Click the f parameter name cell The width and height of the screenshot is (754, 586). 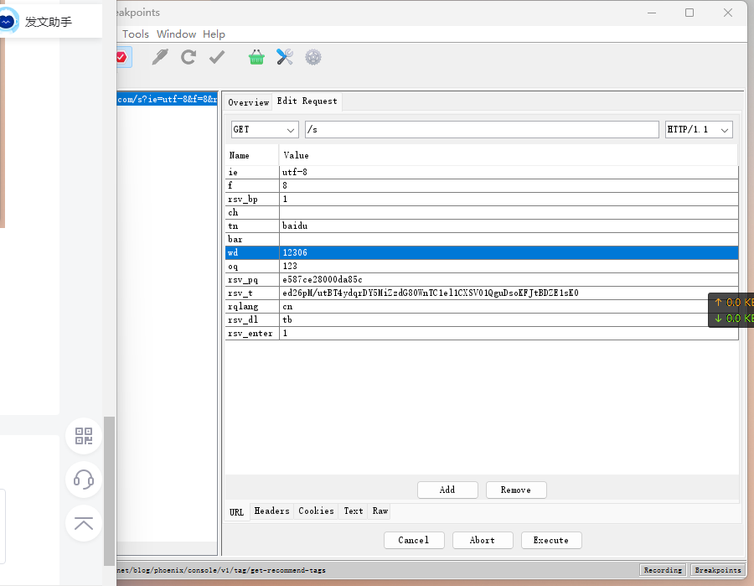(252, 186)
